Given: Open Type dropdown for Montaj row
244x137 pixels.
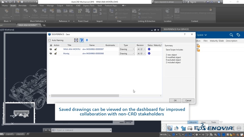Looking at the screenshot, I should point(127,54).
